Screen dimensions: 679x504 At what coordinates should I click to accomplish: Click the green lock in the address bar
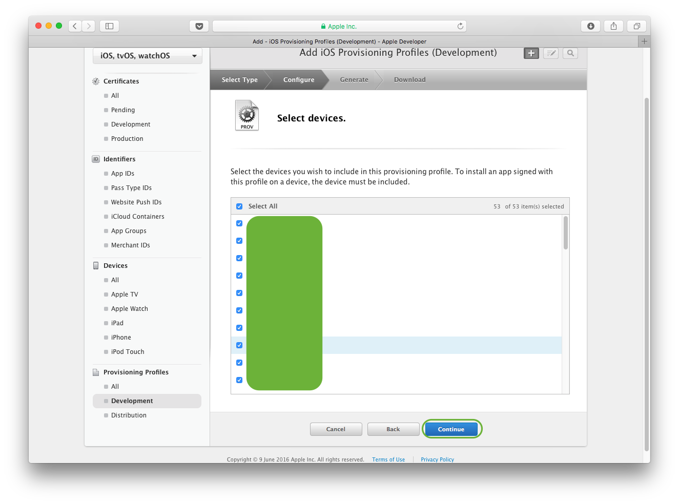(323, 26)
